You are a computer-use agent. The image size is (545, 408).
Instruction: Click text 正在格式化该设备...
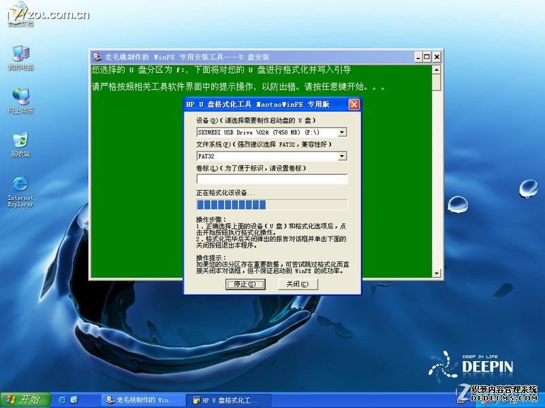point(226,193)
